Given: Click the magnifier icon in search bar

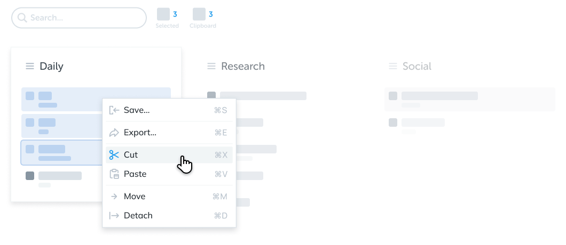Looking at the screenshot, I should [x=22, y=18].
